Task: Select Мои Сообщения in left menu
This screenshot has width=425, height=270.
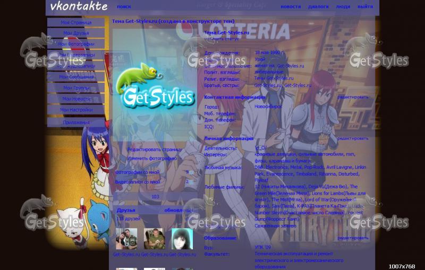Action: pyautogui.click(x=76, y=77)
